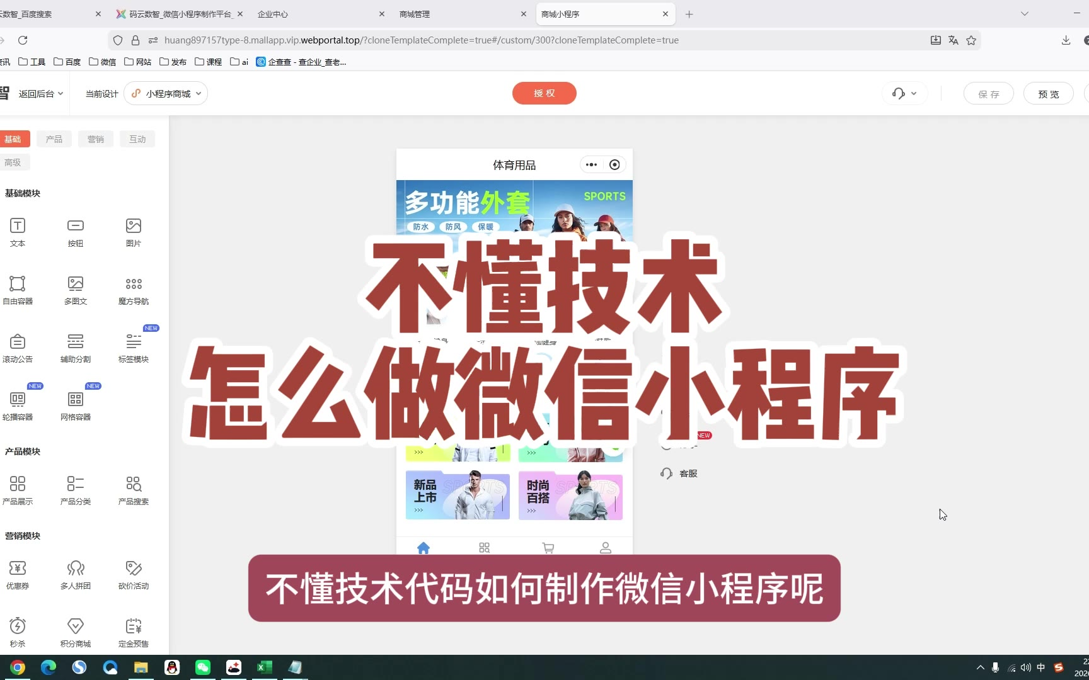The height and width of the screenshot is (680, 1089).
Task: Switch to the 产品 module tab
Action: coord(54,139)
